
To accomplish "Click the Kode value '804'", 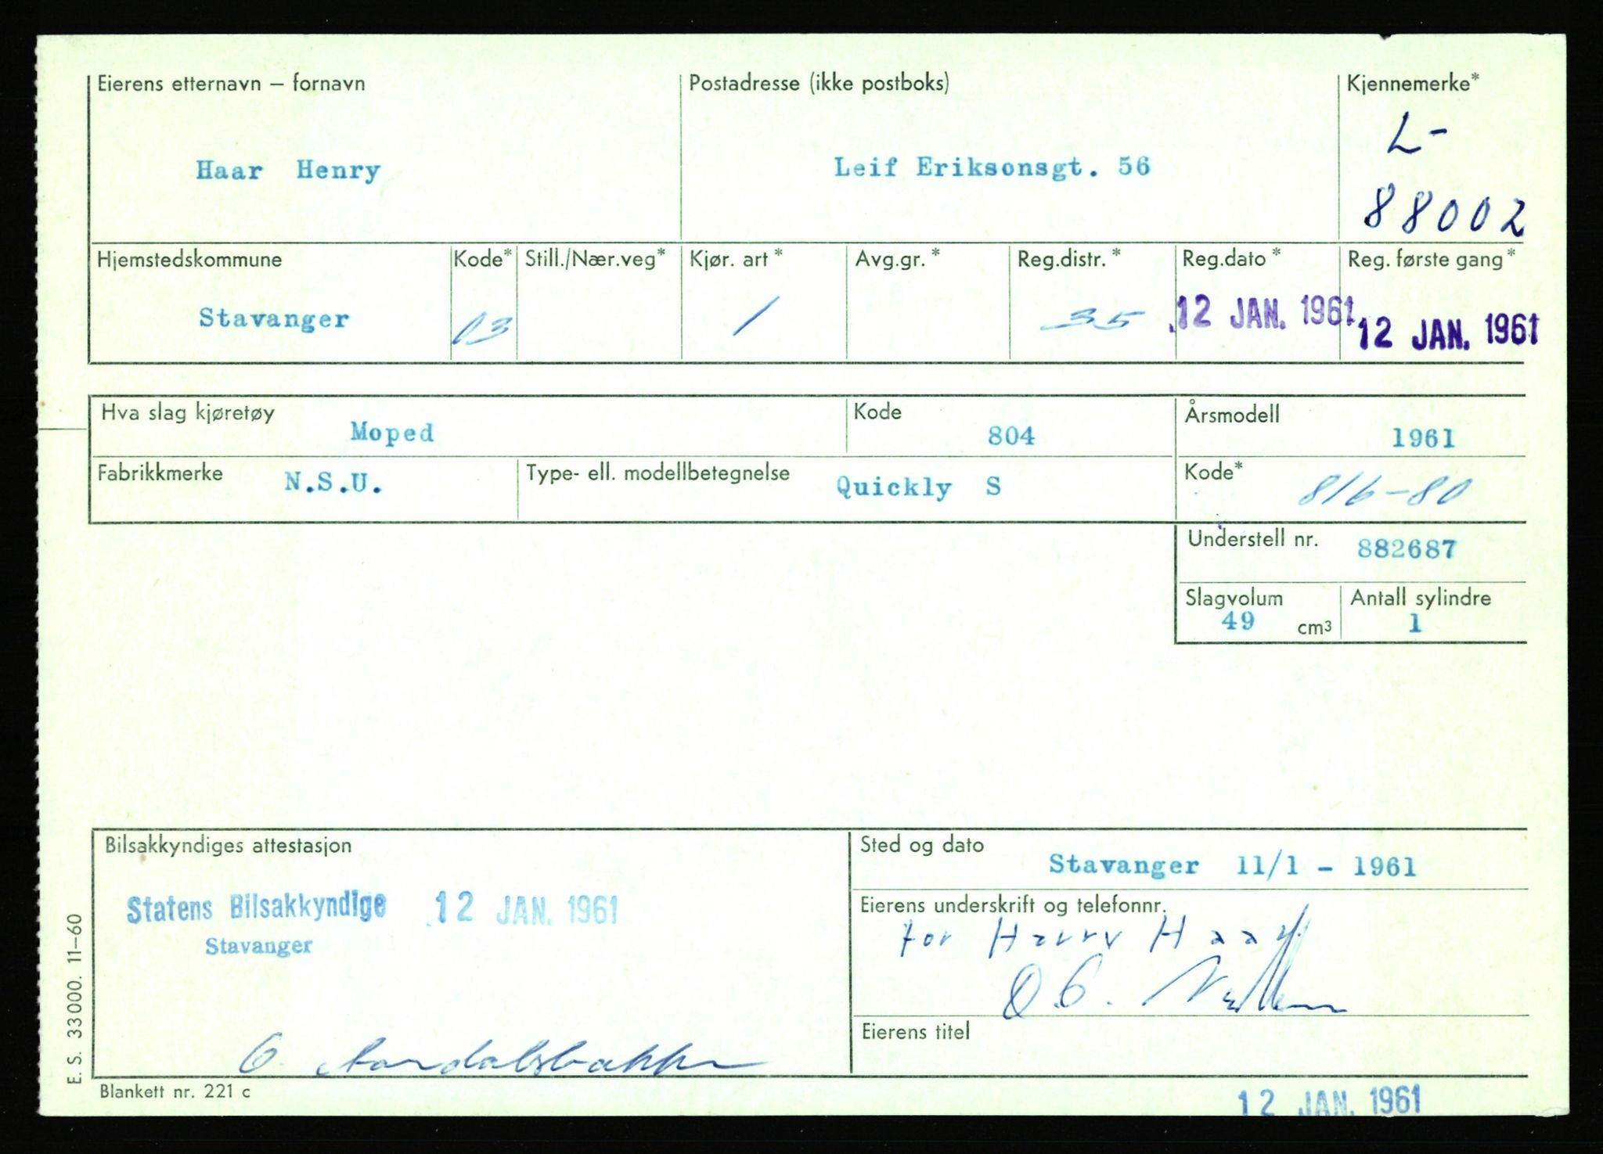I will [x=1010, y=436].
